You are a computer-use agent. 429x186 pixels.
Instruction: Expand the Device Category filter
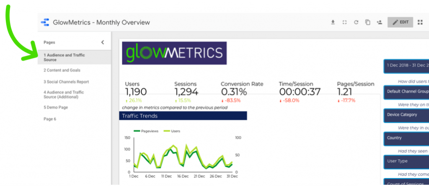(406, 115)
